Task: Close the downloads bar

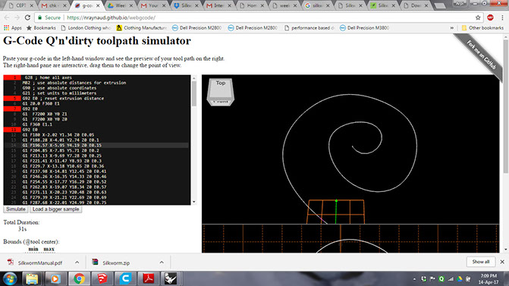Action: [x=502, y=262]
